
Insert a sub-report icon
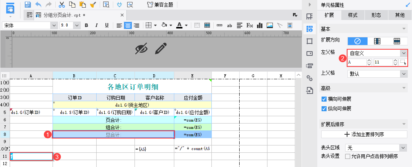click(290, 25)
